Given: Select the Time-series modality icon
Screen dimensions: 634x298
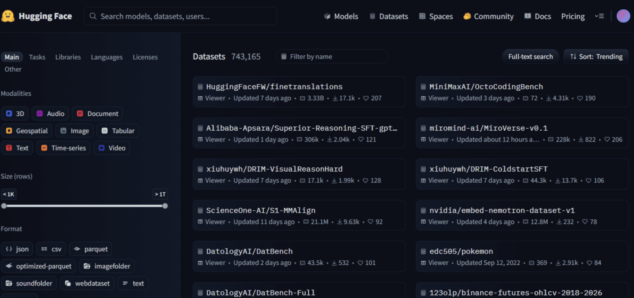Looking at the screenshot, I should click(44, 148).
